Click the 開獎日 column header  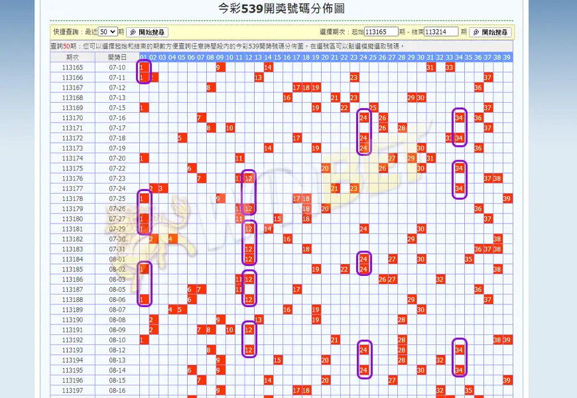[117, 58]
